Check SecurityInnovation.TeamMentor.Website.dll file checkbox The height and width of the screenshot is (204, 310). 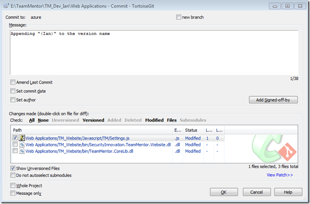pos(15,144)
